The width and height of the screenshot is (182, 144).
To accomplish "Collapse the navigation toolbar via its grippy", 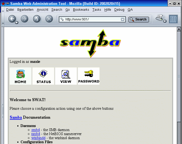I will point(3,19).
